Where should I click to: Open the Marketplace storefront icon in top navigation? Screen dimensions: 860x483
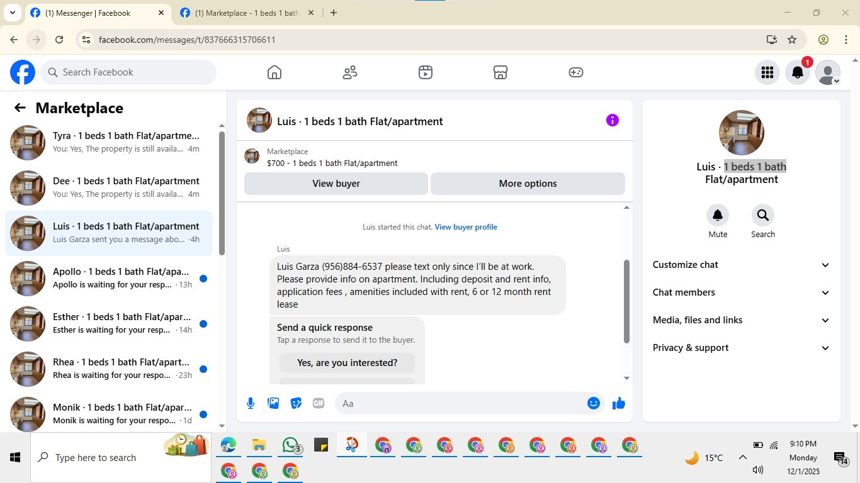point(501,72)
